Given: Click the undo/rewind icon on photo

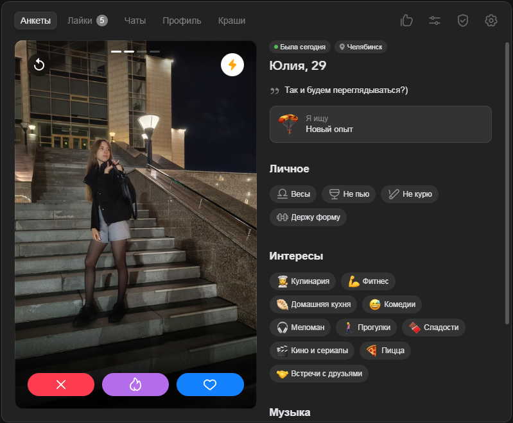Looking at the screenshot, I should coord(39,65).
